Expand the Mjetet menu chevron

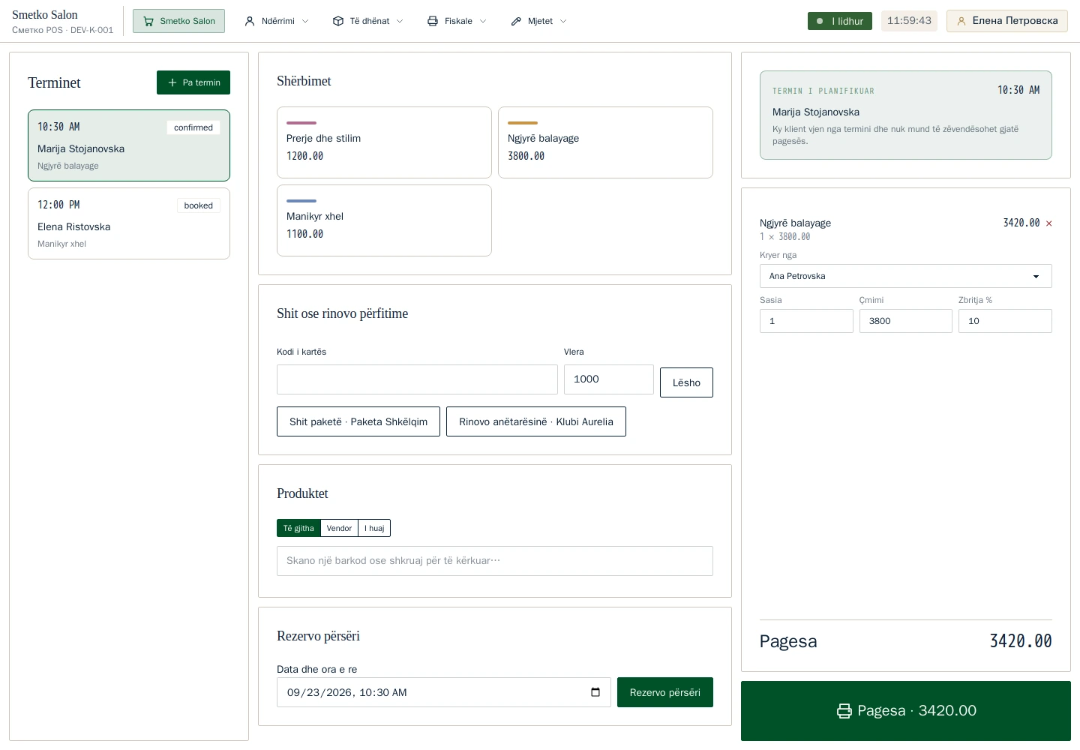tap(563, 21)
